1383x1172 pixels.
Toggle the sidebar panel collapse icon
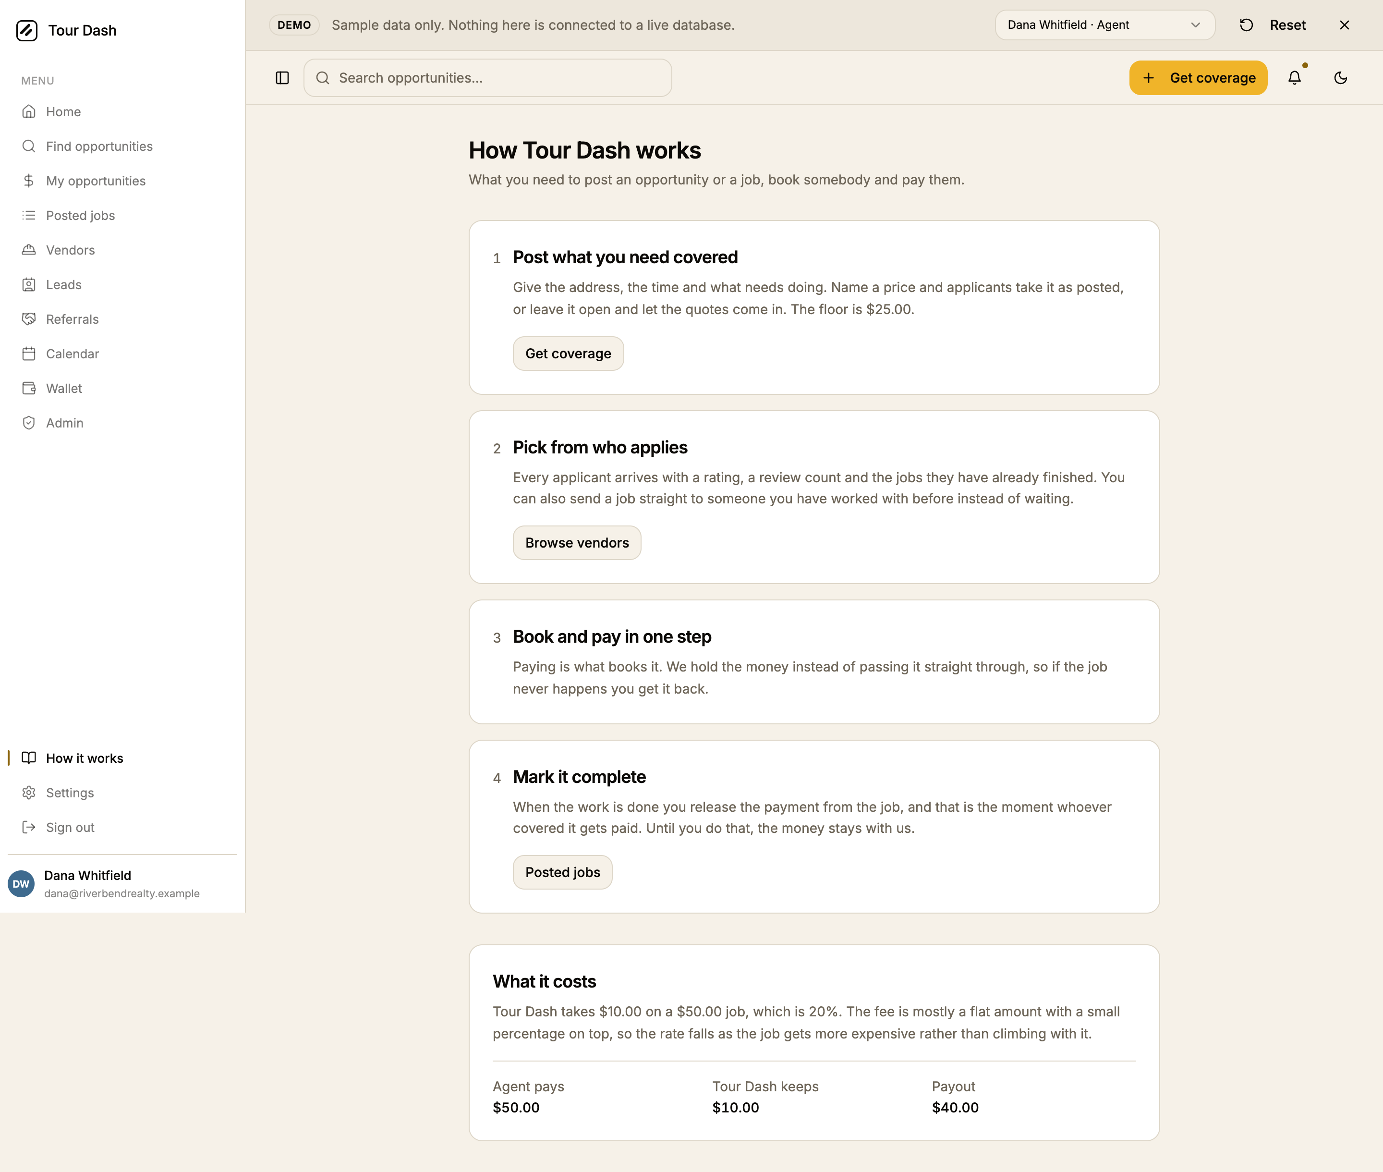coord(282,78)
